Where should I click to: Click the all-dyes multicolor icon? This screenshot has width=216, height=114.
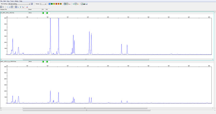pos(61,4)
